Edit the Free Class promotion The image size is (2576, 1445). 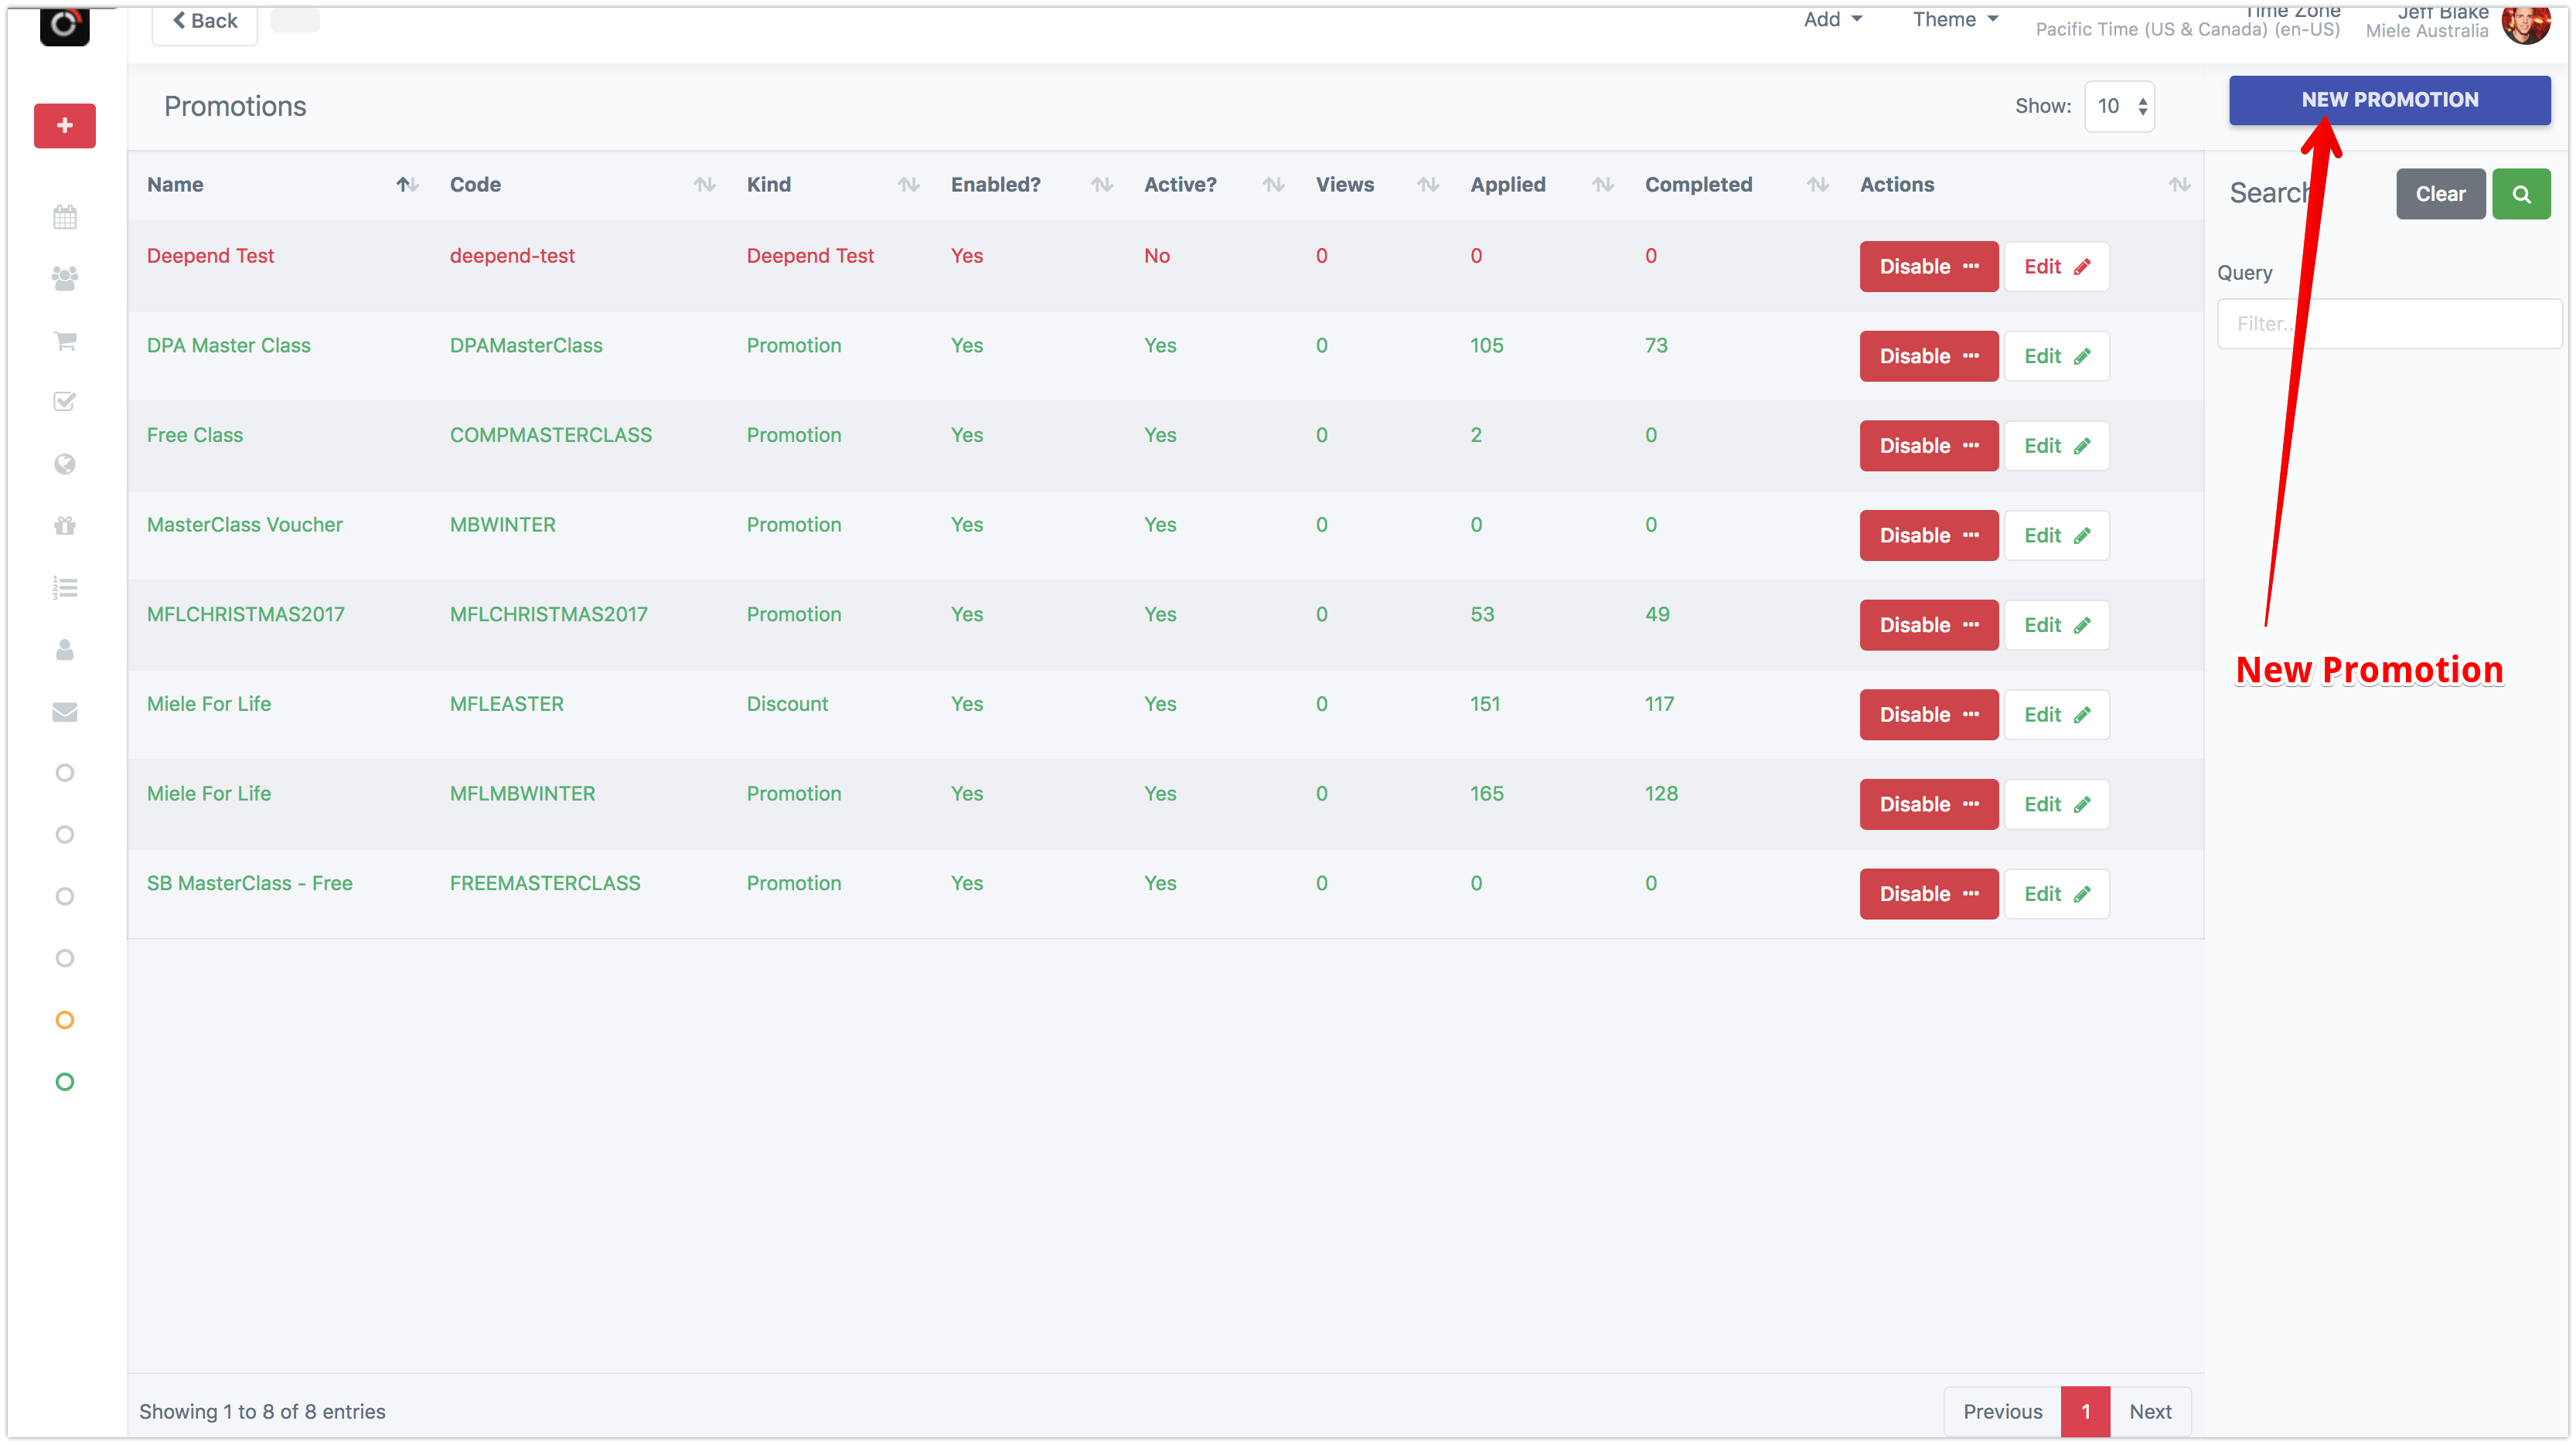click(x=2056, y=447)
